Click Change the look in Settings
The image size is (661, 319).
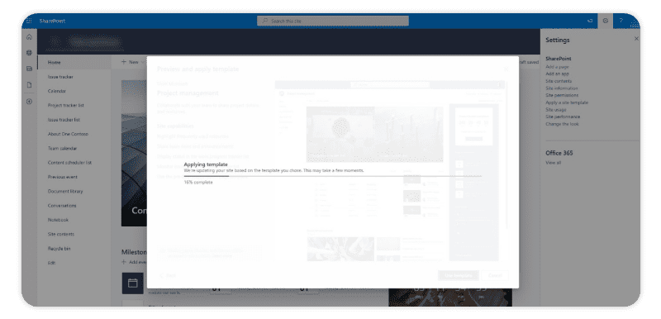point(562,124)
